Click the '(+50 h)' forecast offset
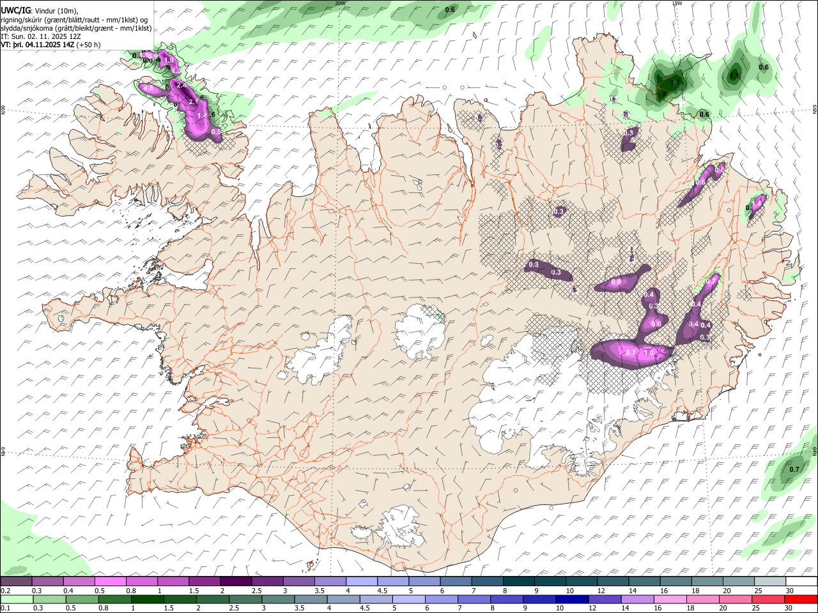 pos(88,45)
